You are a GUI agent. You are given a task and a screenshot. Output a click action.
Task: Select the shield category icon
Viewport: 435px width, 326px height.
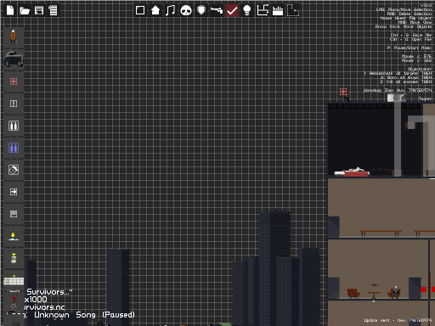[x=201, y=10]
